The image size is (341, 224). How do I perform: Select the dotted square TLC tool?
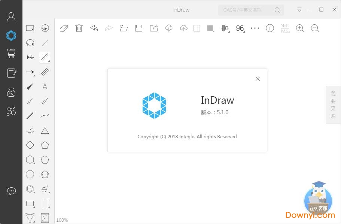[45, 218]
